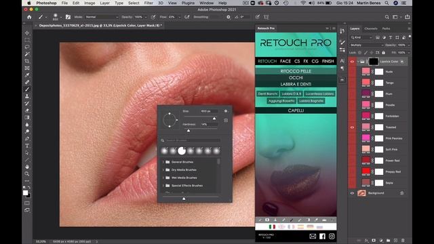Screen dimensions: 434x244
Task: Expand the Special Effects Brushes folder
Action: [163, 186]
